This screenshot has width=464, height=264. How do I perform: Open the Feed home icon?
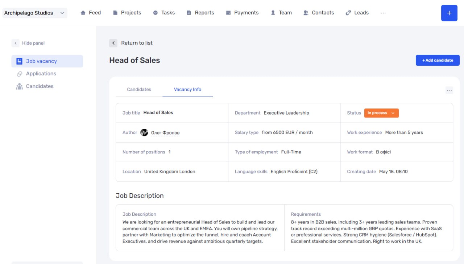(x=83, y=13)
